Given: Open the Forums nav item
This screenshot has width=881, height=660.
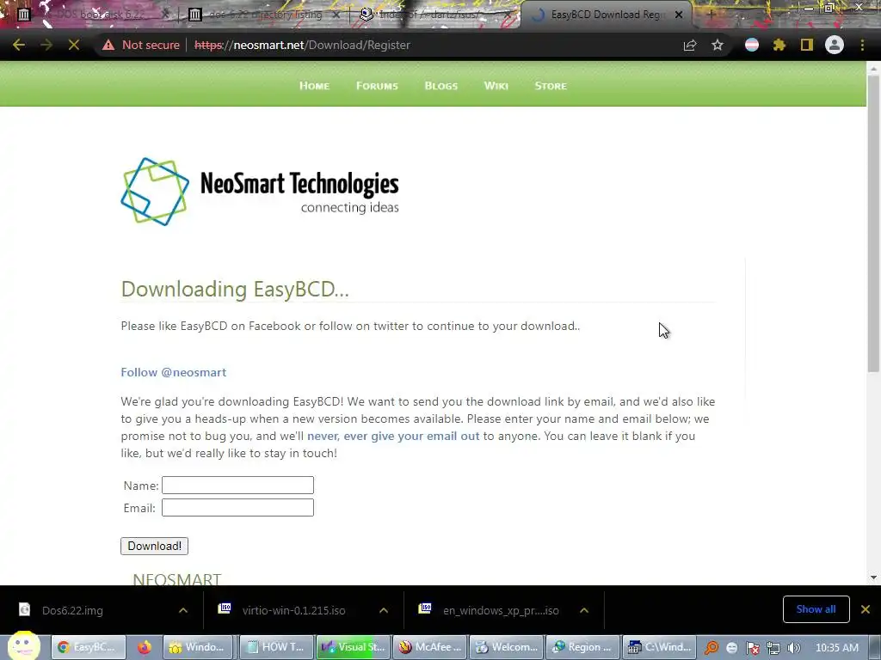Looking at the screenshot, I should tap(377, 86).
